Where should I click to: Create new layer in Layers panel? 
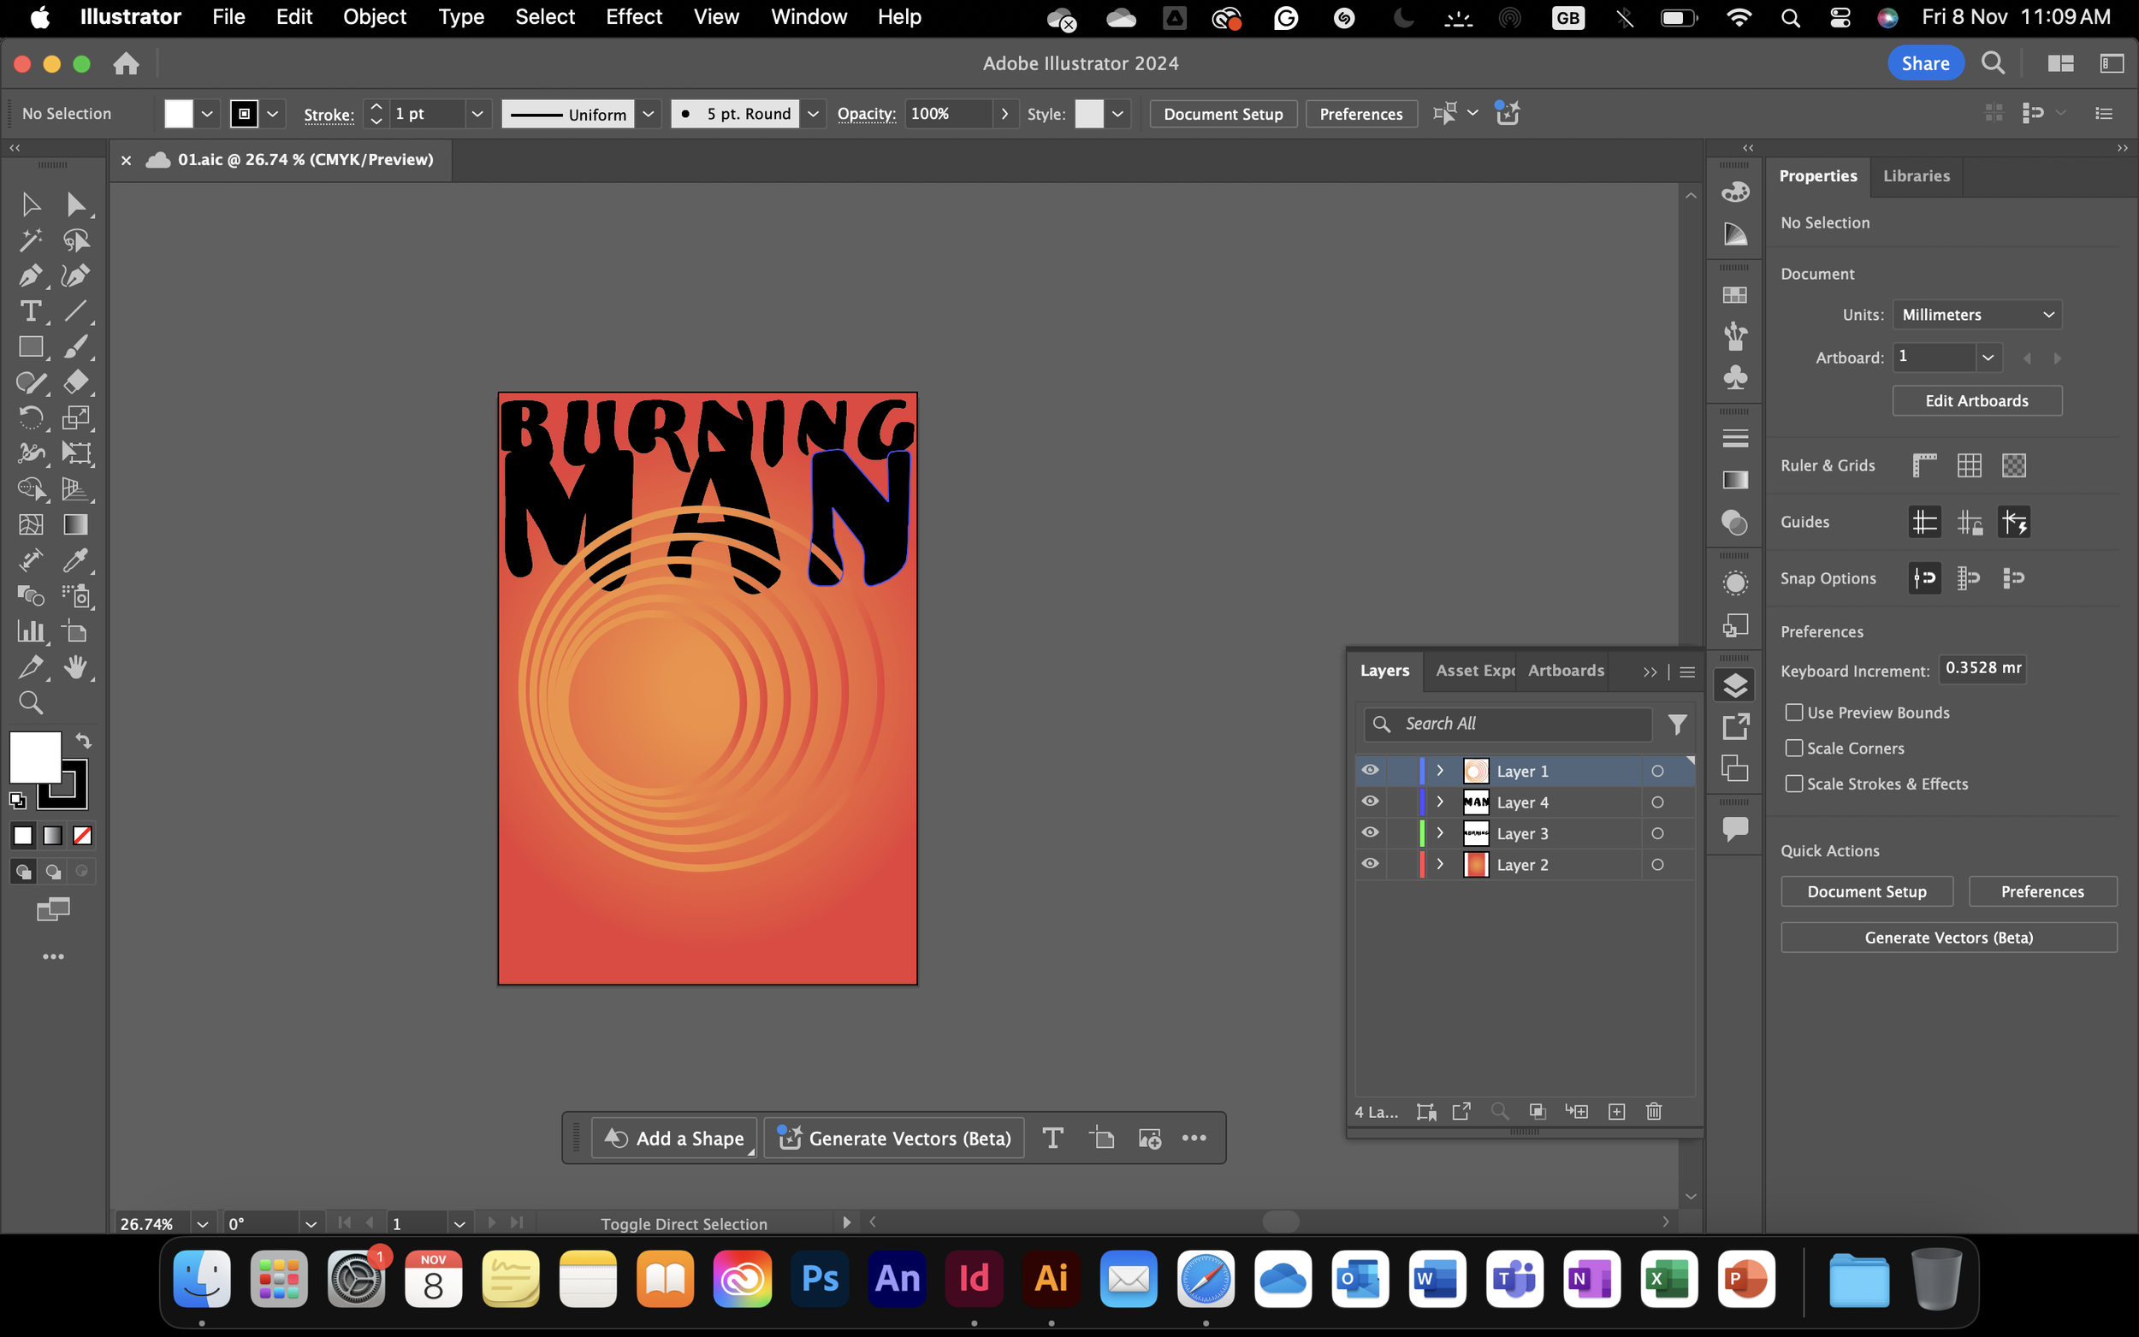pos(1616,1111)
